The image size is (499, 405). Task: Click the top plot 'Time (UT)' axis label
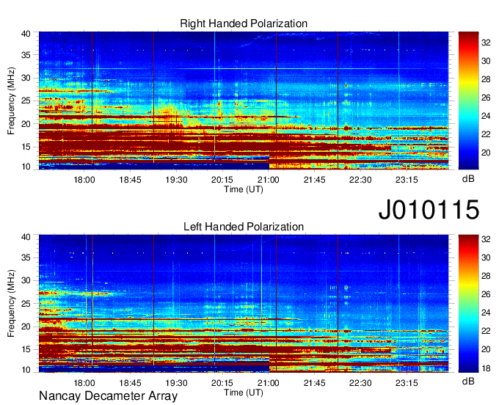coord(244,189)
